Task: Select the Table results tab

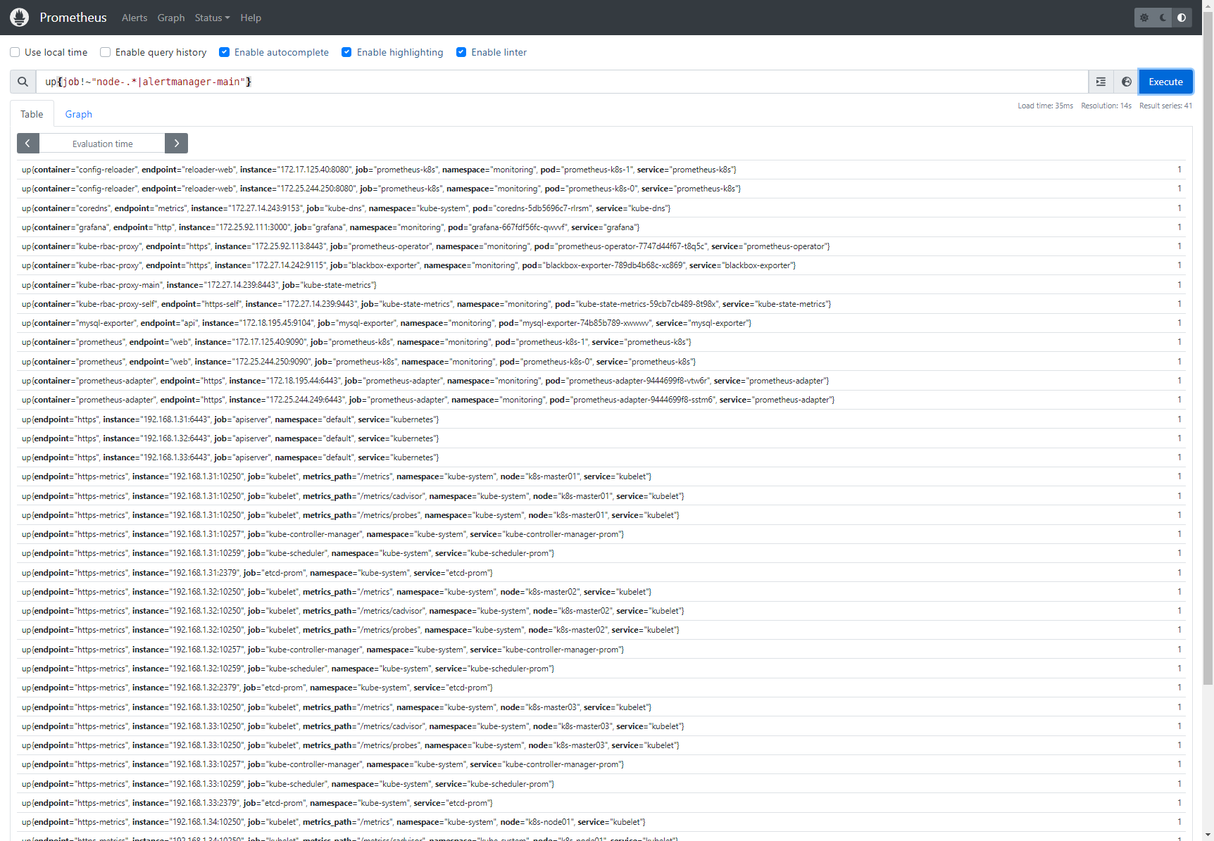Action: click(x=32, y=114)
